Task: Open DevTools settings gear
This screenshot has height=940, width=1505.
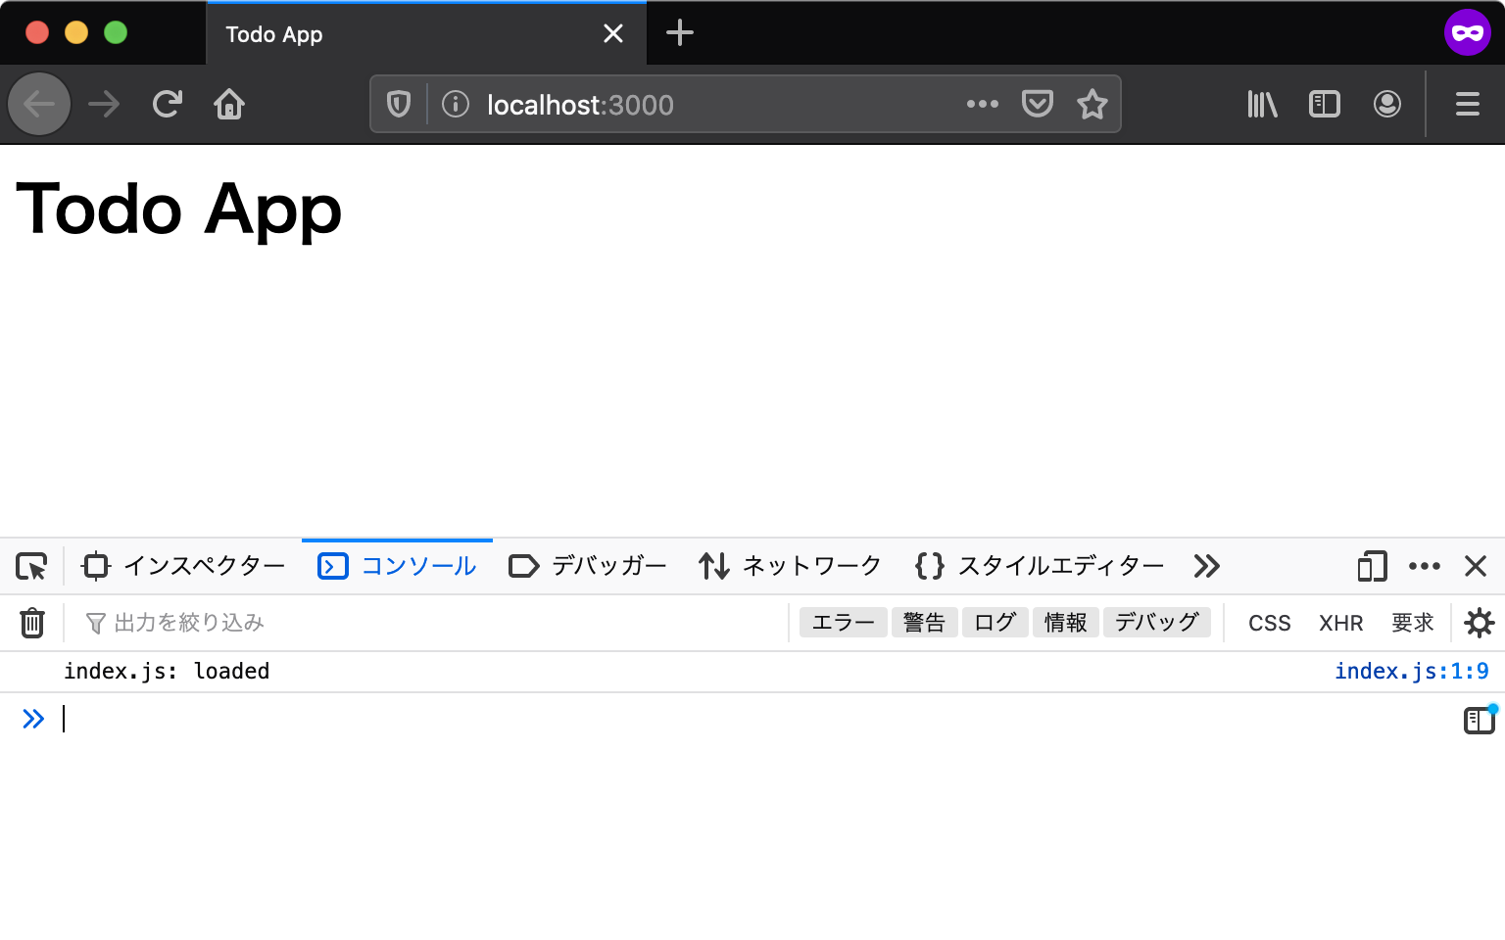Action: click(1480, 622)
